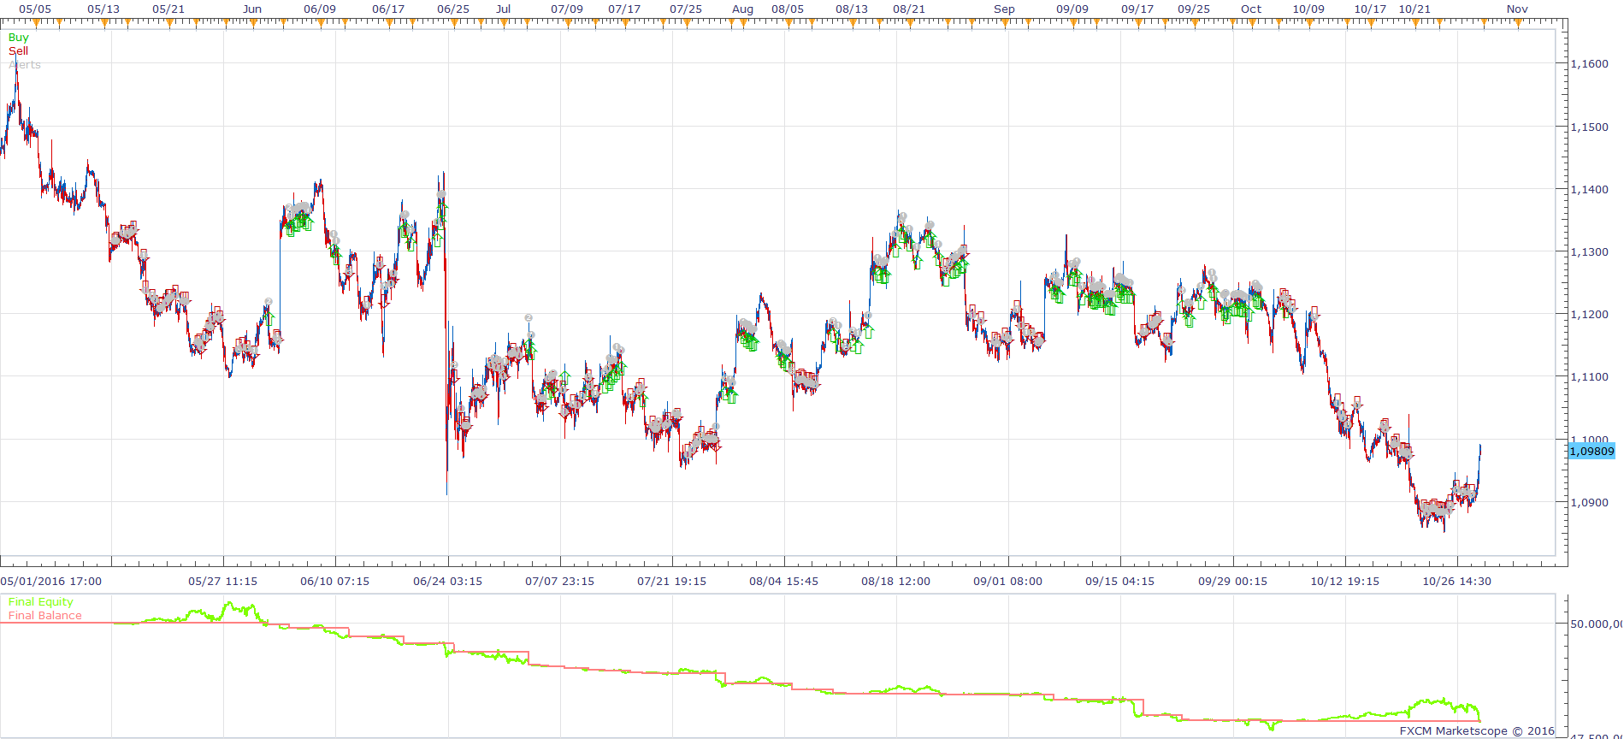Click the 09/09 date on top axis
The image size is (1624, 739).
pyautogui.click(x=1072, y=9)
